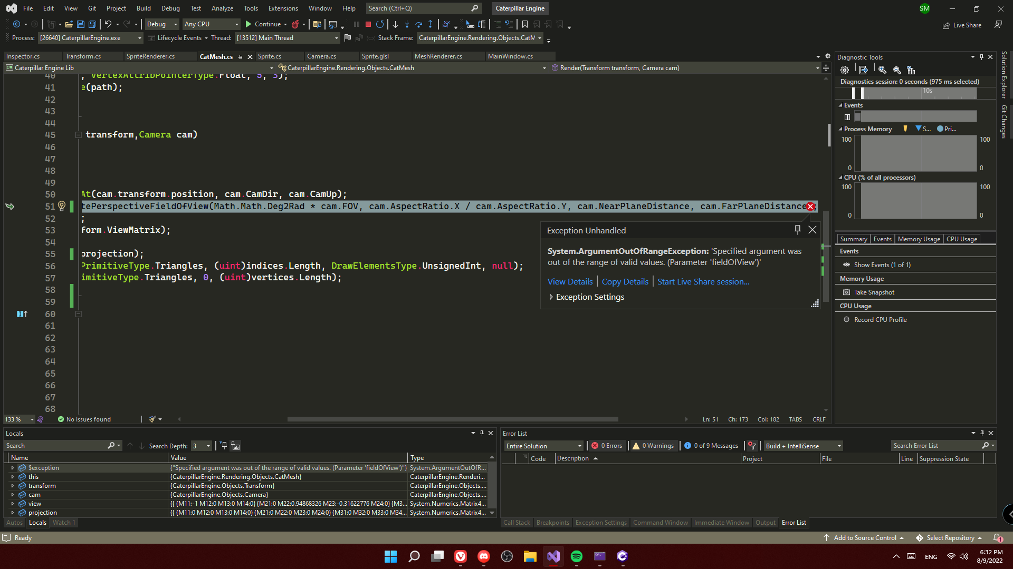Expand the cam variable in Locals
The image size is (1013, 569).
(12, 494)
